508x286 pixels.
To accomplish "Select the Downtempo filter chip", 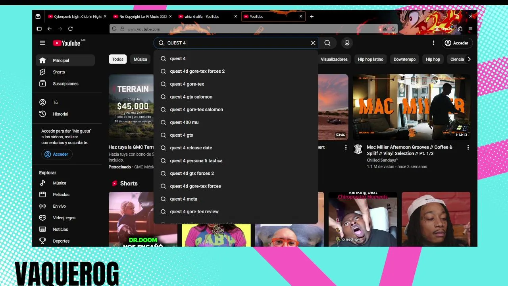I will (404, 59).
